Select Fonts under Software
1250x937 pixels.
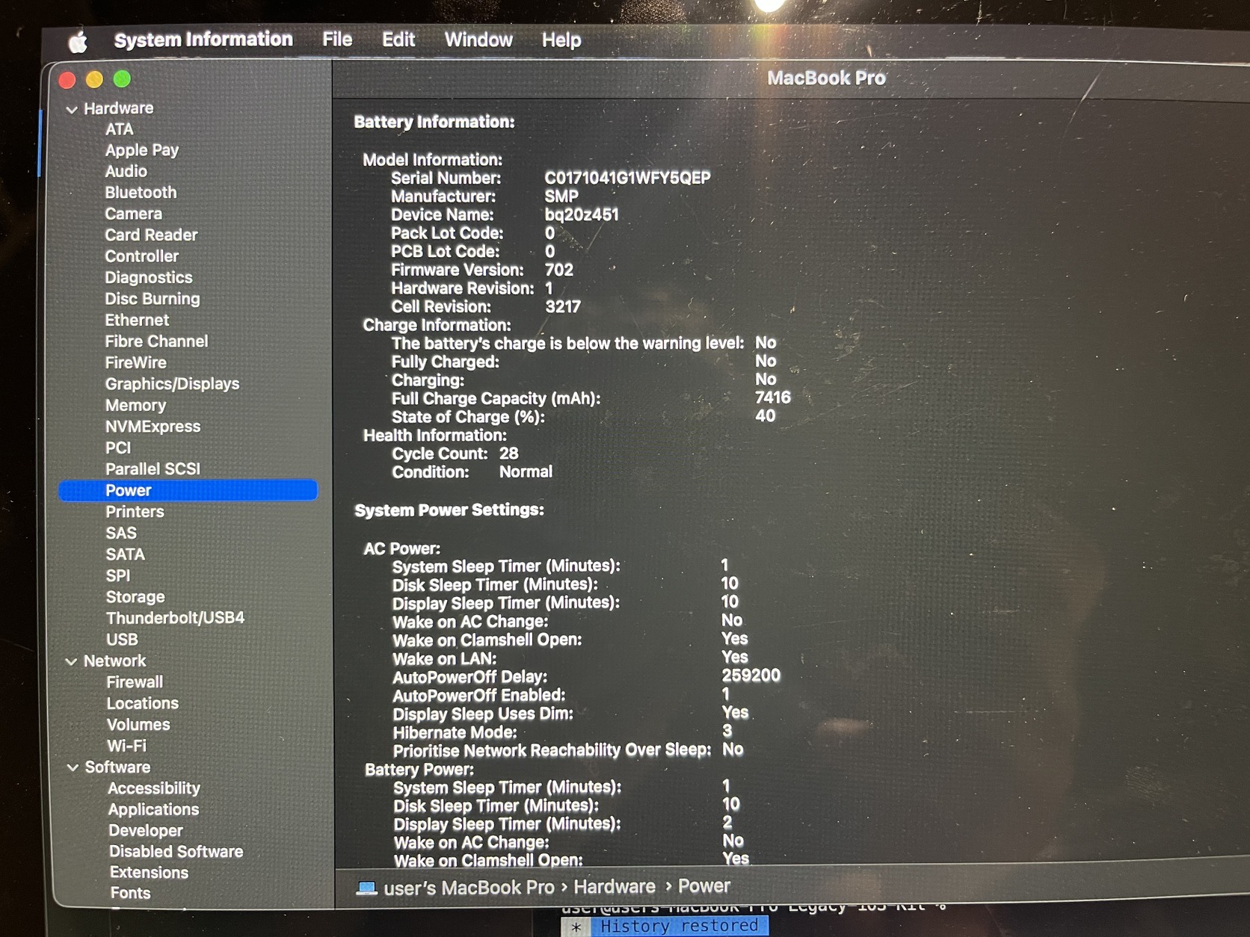131,893
